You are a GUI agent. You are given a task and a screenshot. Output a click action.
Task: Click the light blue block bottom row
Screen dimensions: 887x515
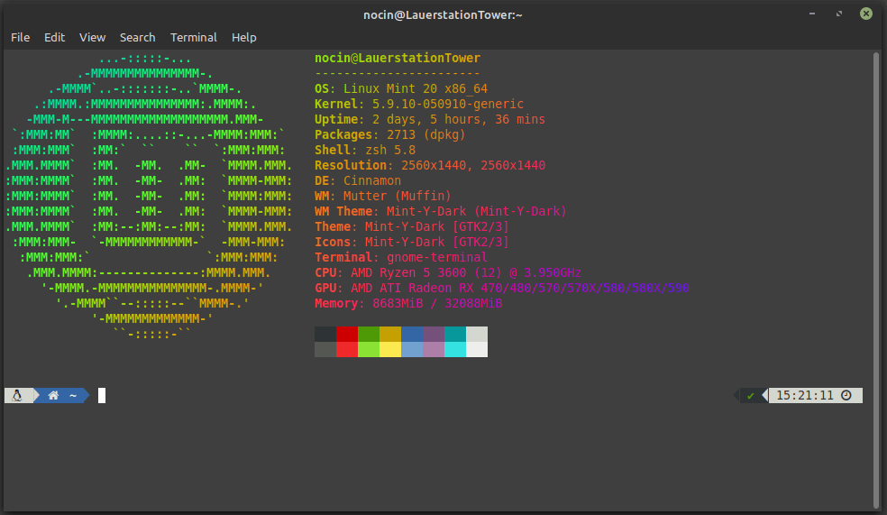coord(412,349)
